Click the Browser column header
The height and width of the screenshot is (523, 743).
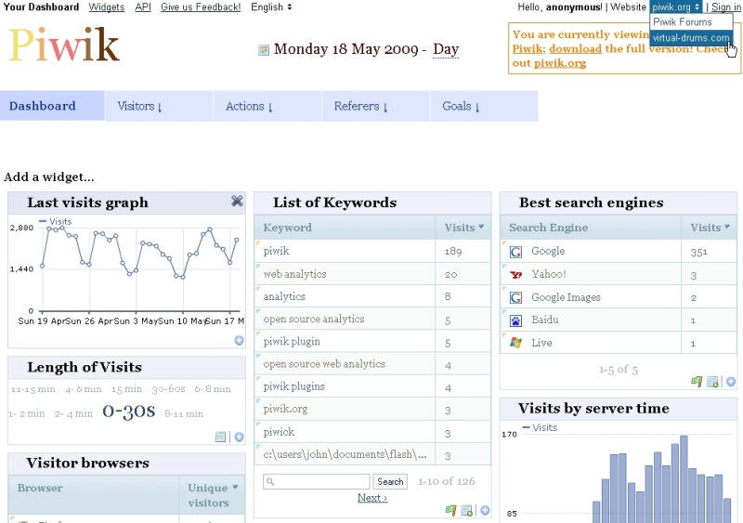94,495
